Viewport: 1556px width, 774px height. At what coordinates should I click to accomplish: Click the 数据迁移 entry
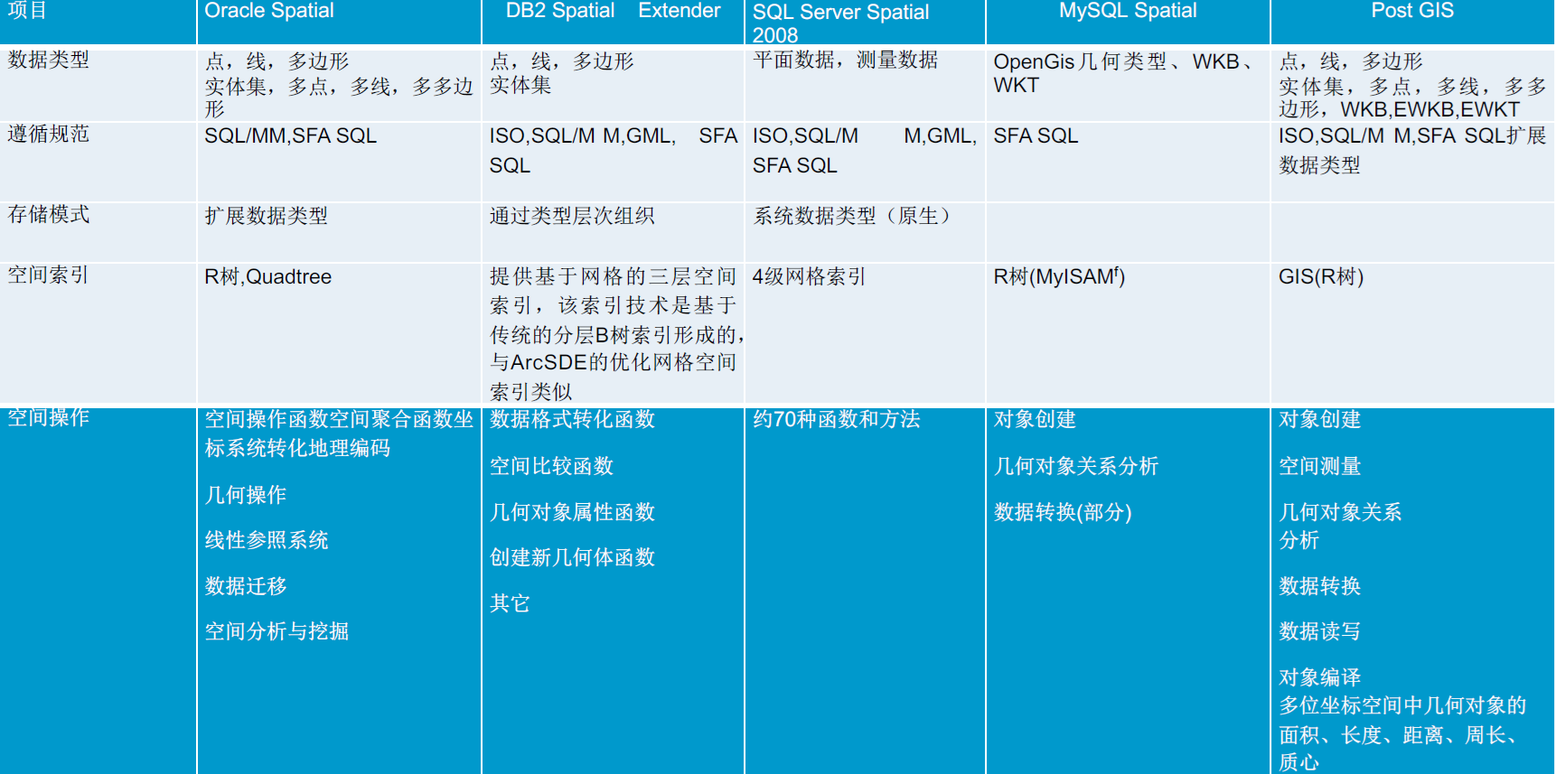point(246,586)
